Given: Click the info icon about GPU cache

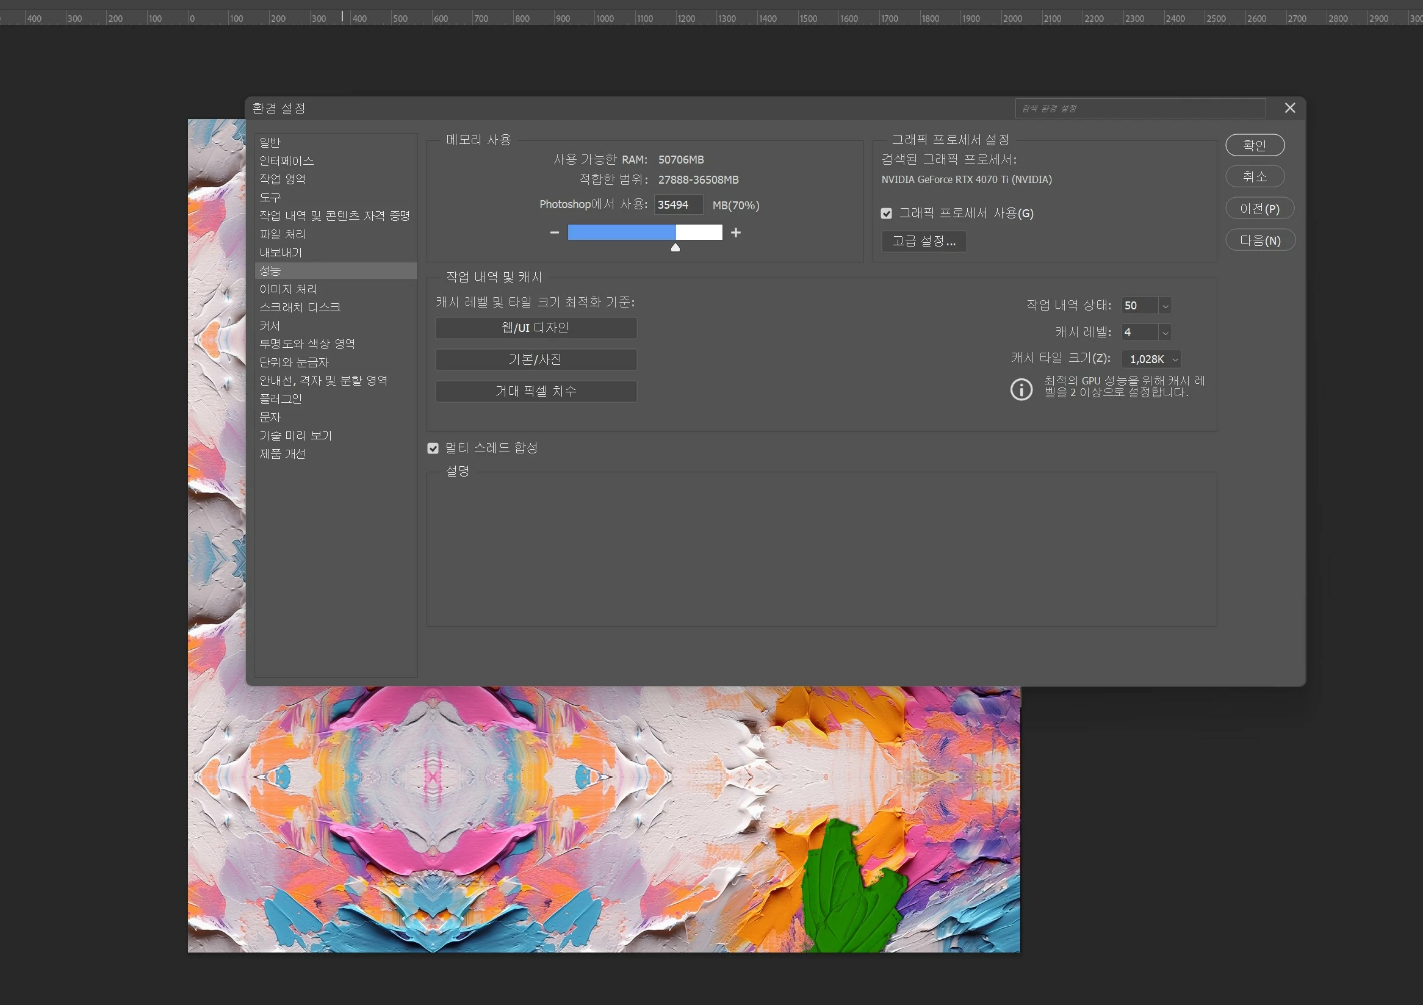Looking at the screenshot, I should coord(1021,389).
